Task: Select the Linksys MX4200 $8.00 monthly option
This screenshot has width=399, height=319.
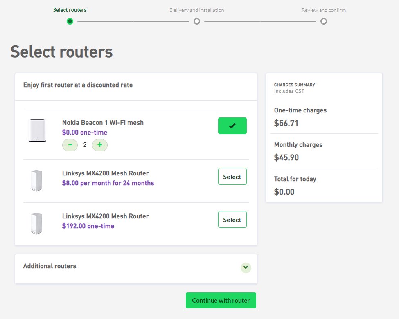Action: point(232,177)
